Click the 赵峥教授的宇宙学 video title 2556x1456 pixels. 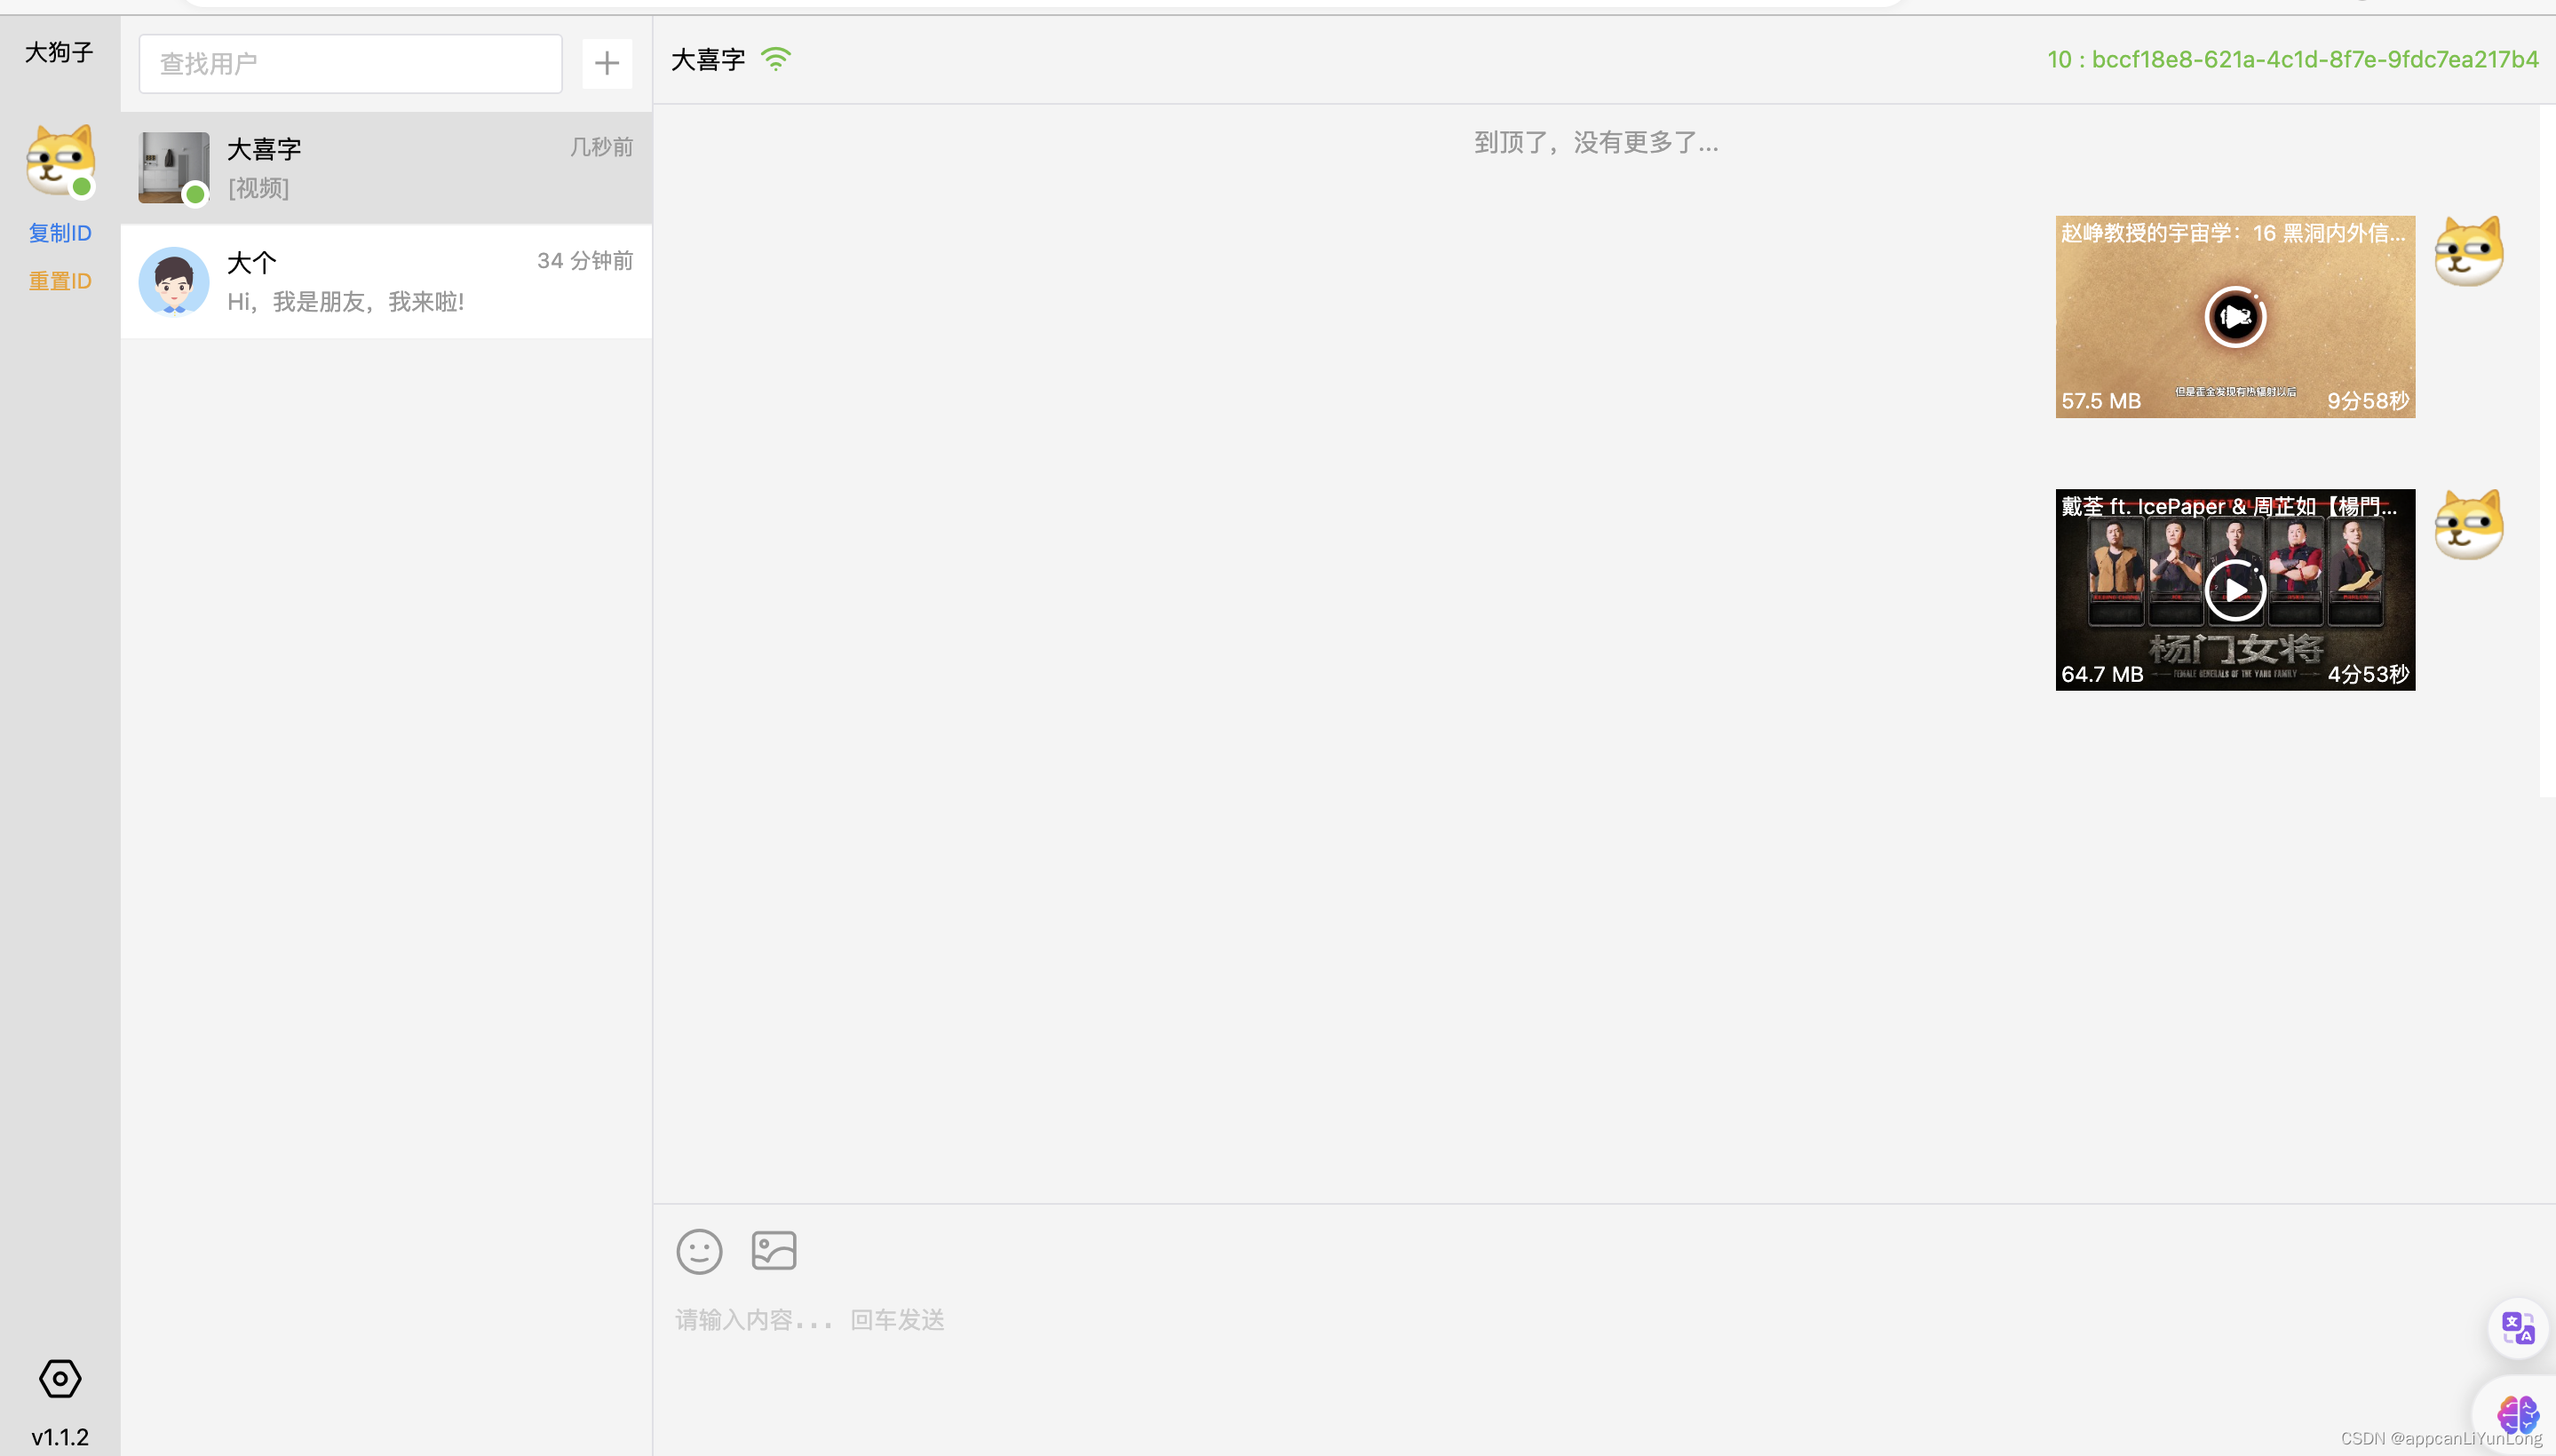click(x=2233, y=233)
